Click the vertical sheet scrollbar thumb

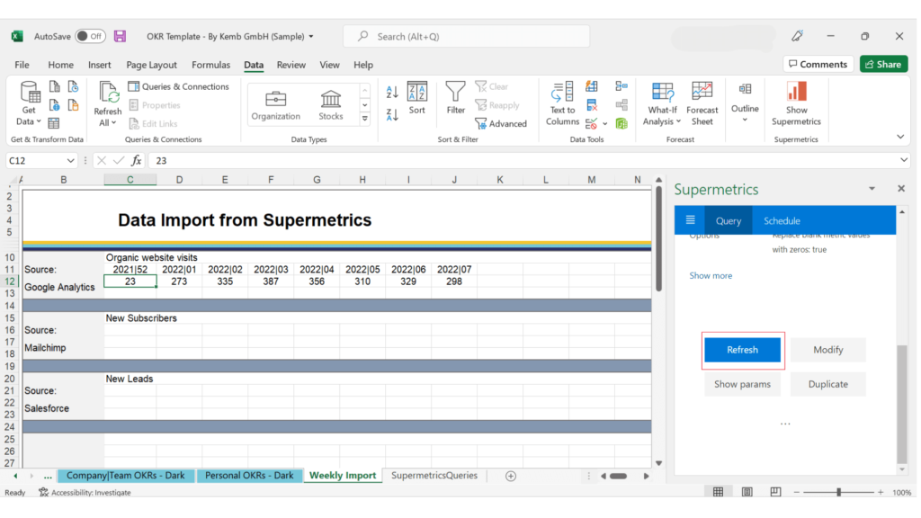[x=658, y=237]
